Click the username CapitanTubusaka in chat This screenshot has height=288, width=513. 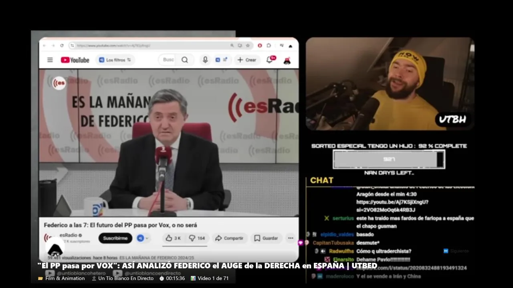(333, 243)
